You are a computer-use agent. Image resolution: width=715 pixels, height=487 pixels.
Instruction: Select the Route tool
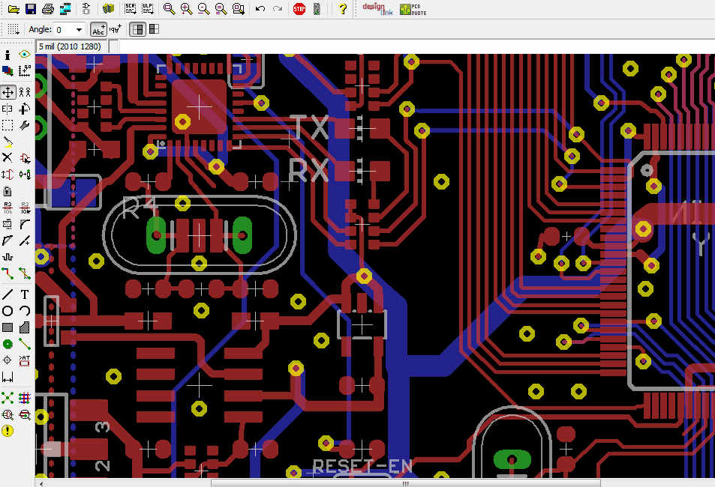(x=8, y=273)
